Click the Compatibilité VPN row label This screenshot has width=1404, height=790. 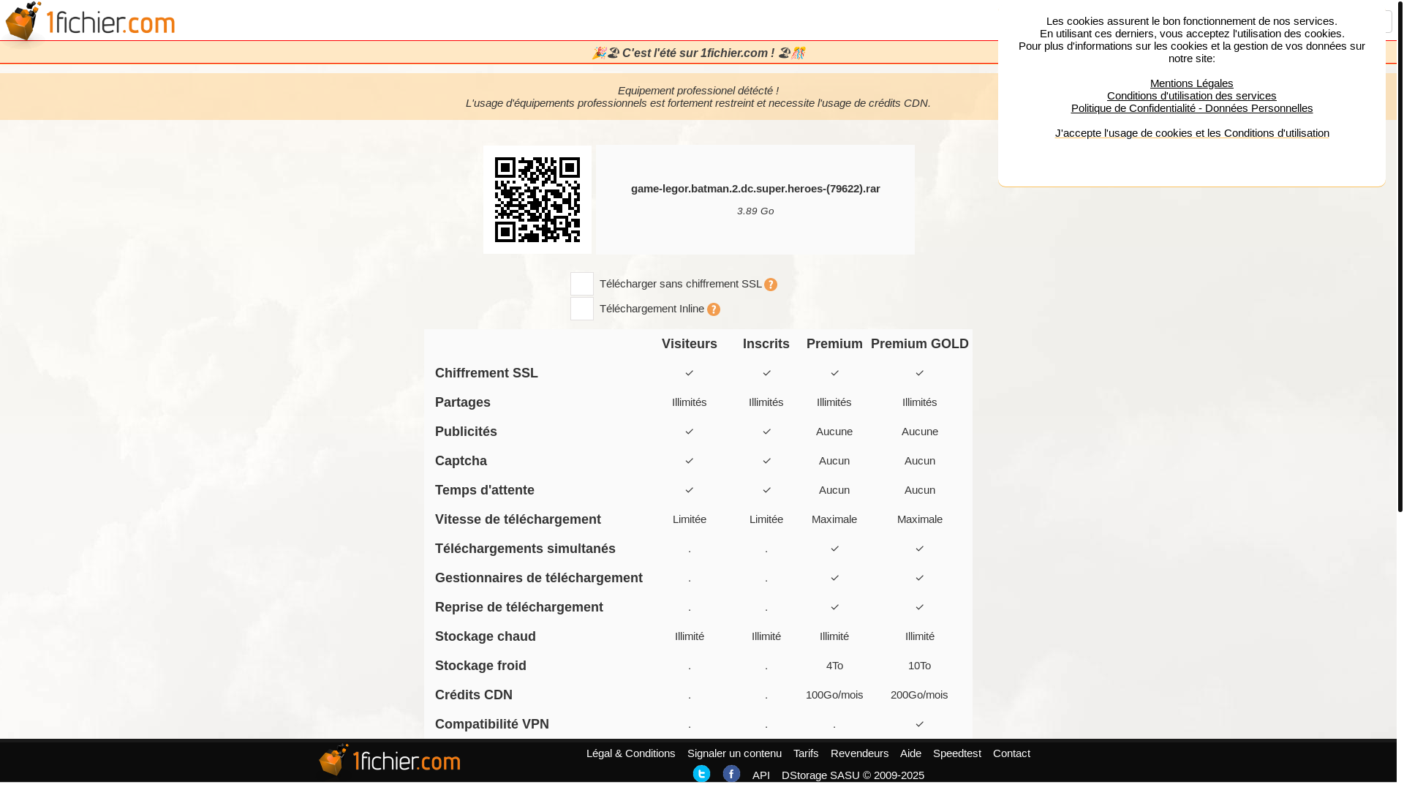(x=492, y=724)
